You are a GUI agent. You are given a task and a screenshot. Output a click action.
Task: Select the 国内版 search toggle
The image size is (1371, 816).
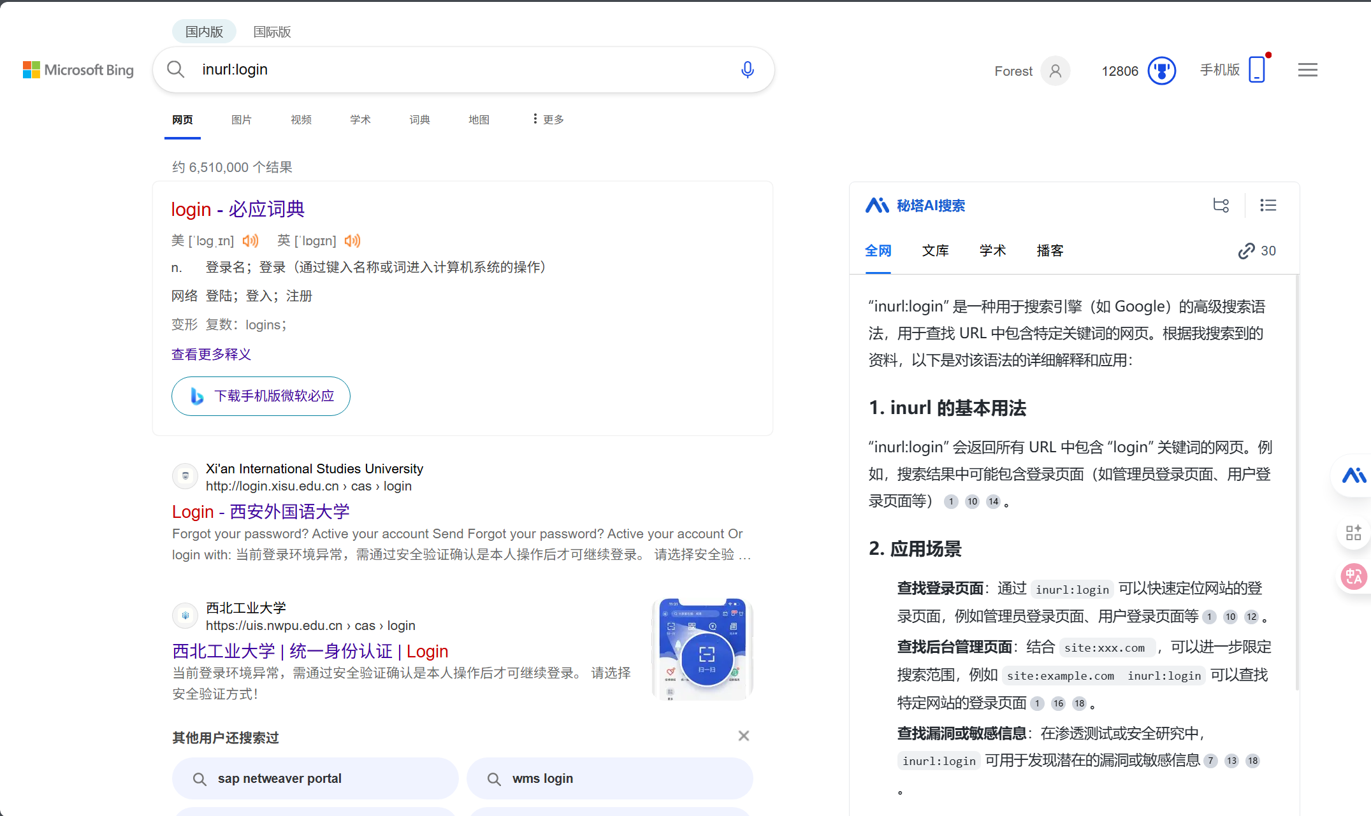tap(204, 32)
